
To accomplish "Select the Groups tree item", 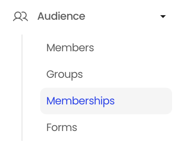I will coord(64,74).
